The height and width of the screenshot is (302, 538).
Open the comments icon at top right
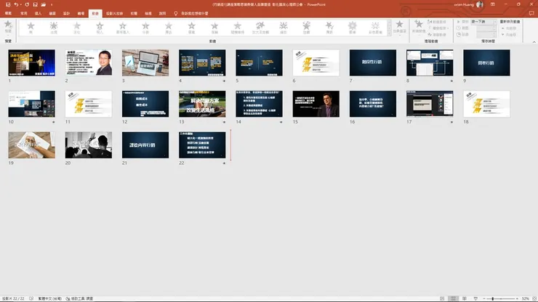[531, 13]
